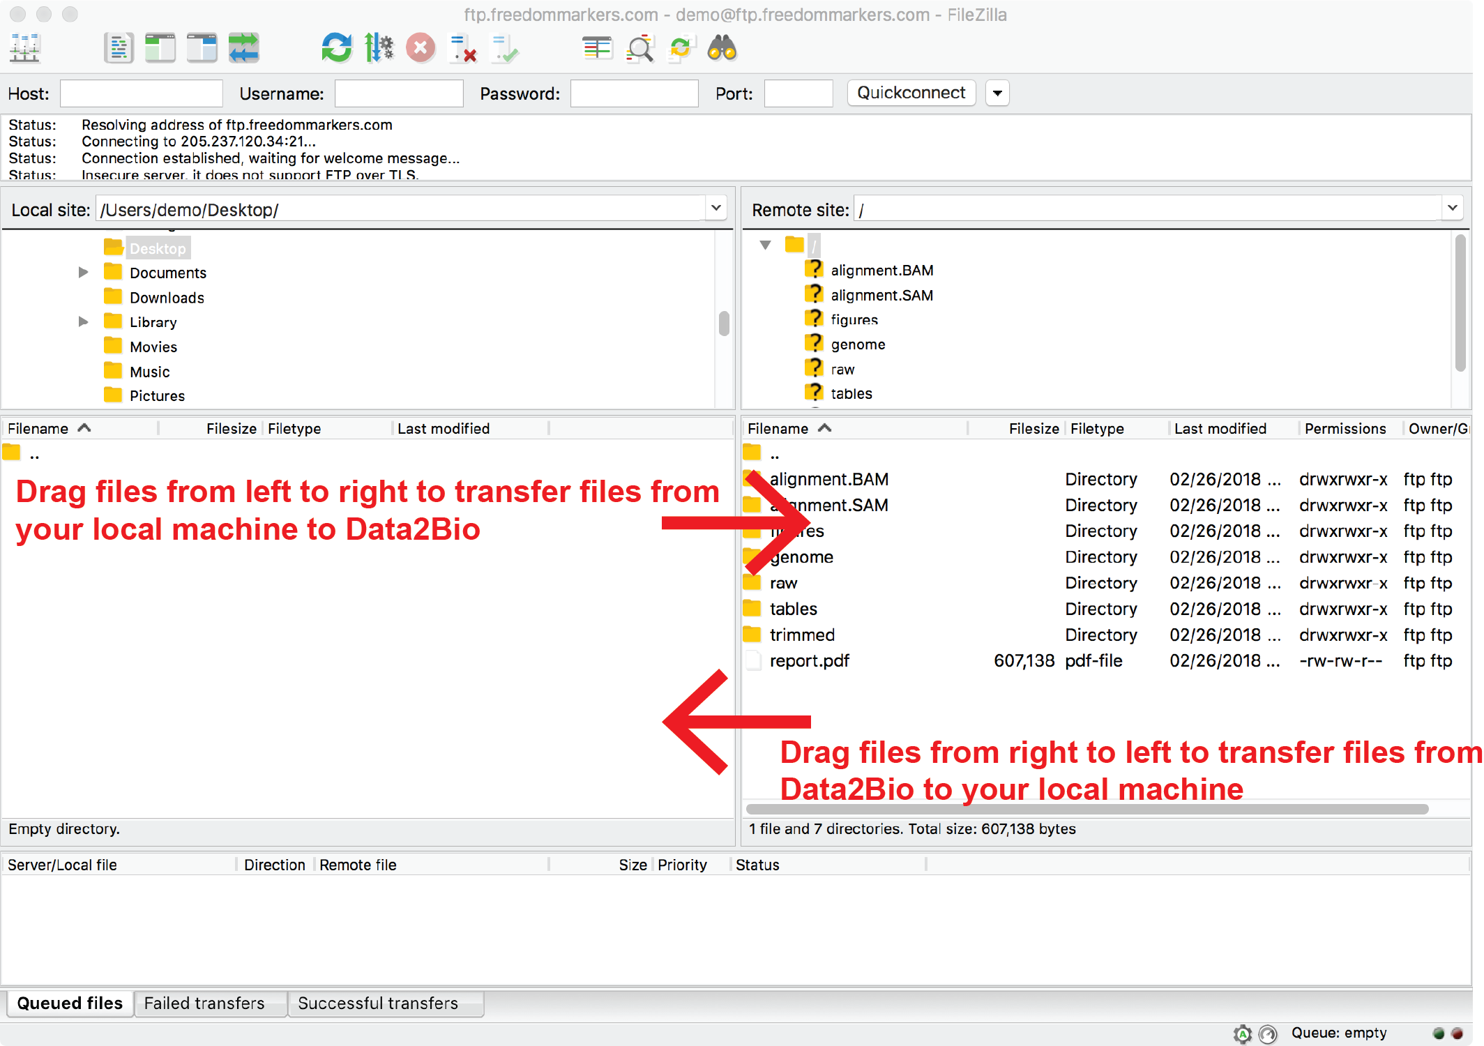Click the remote tree vertical scrollbar
The height and width of the screenshot is (1046, 1484).
1460,303
